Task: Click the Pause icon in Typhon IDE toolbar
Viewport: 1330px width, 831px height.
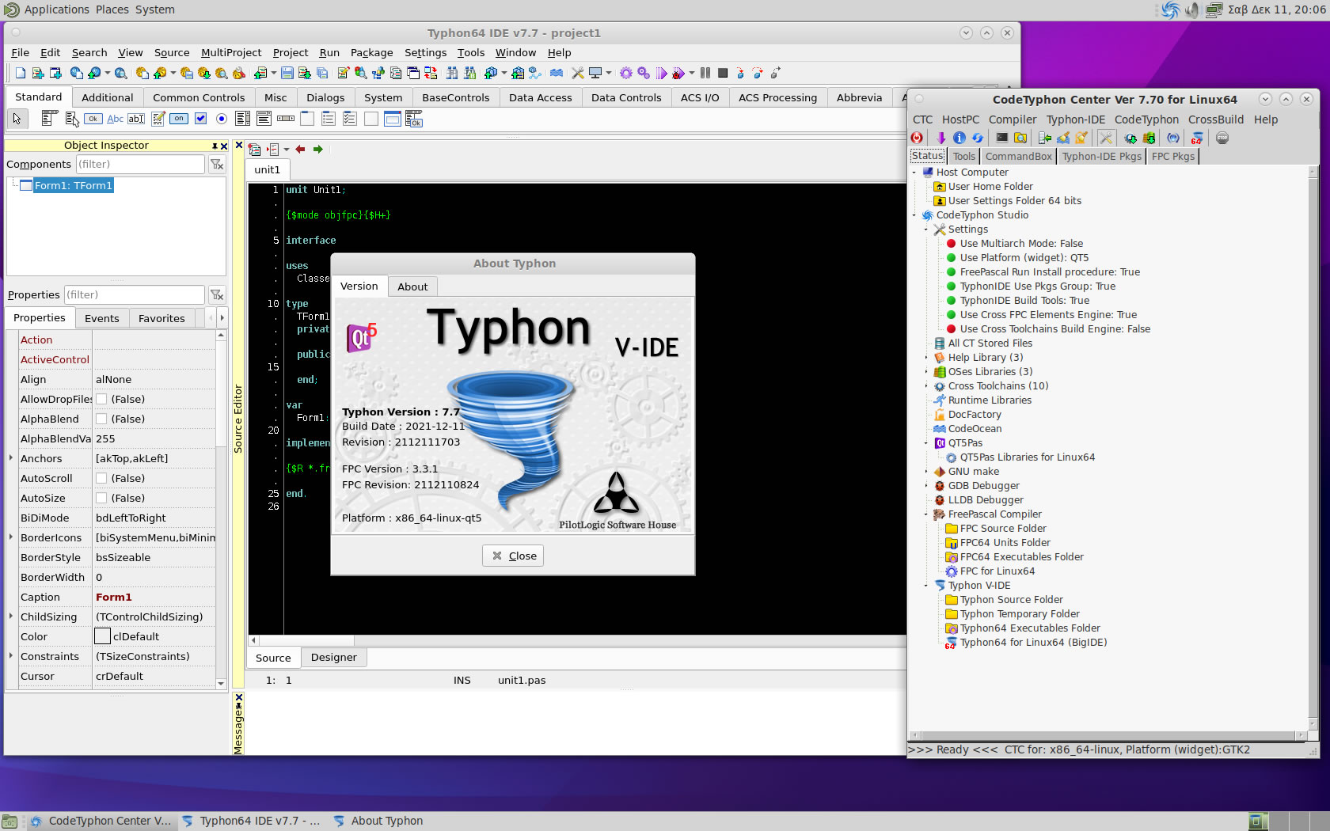Action: (705, 73)
